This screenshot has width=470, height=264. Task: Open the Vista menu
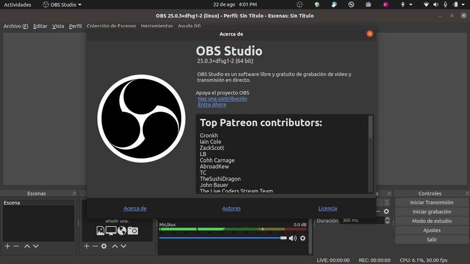point(58,26)
